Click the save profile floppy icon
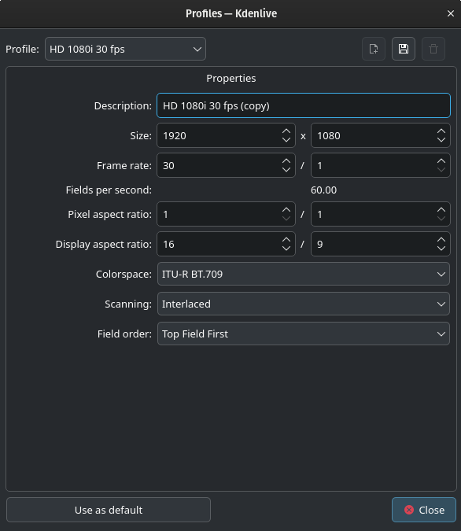461x531 pixels. (403, 49)
